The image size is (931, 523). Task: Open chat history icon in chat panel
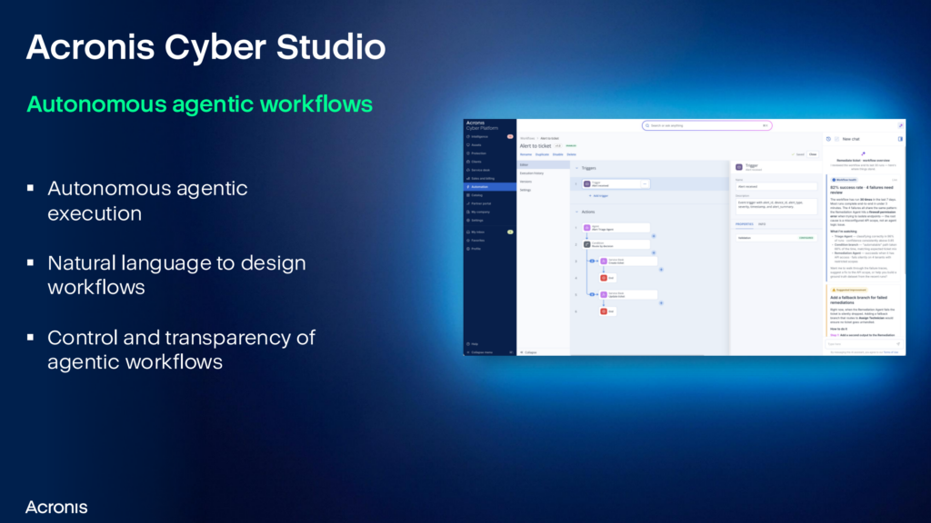coord(828,139)
